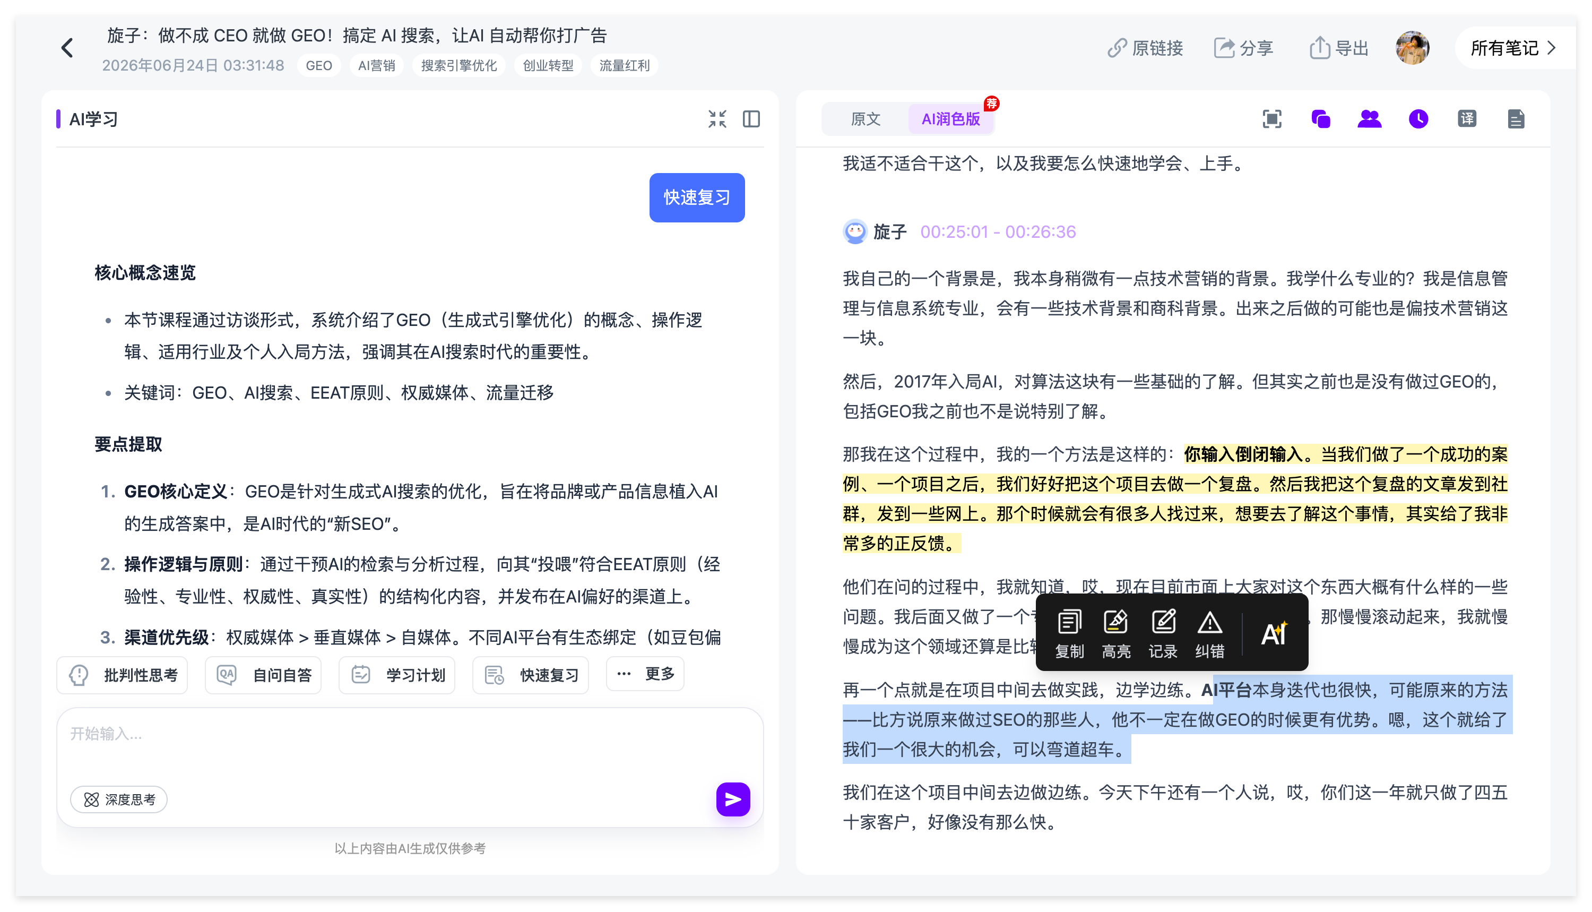This screenshot has height=912, width=1592.
Task: Collapse the AI学习 panel with shrink icon
Action: [717, 119]
